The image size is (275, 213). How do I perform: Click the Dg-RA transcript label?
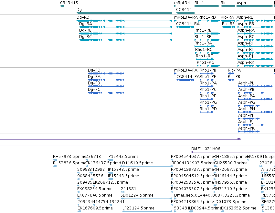point(86,24)
